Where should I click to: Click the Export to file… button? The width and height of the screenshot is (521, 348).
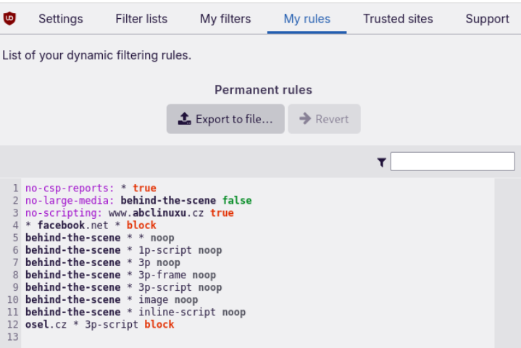225,119
